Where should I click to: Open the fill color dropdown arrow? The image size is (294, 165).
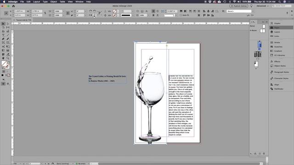[118, 11]
